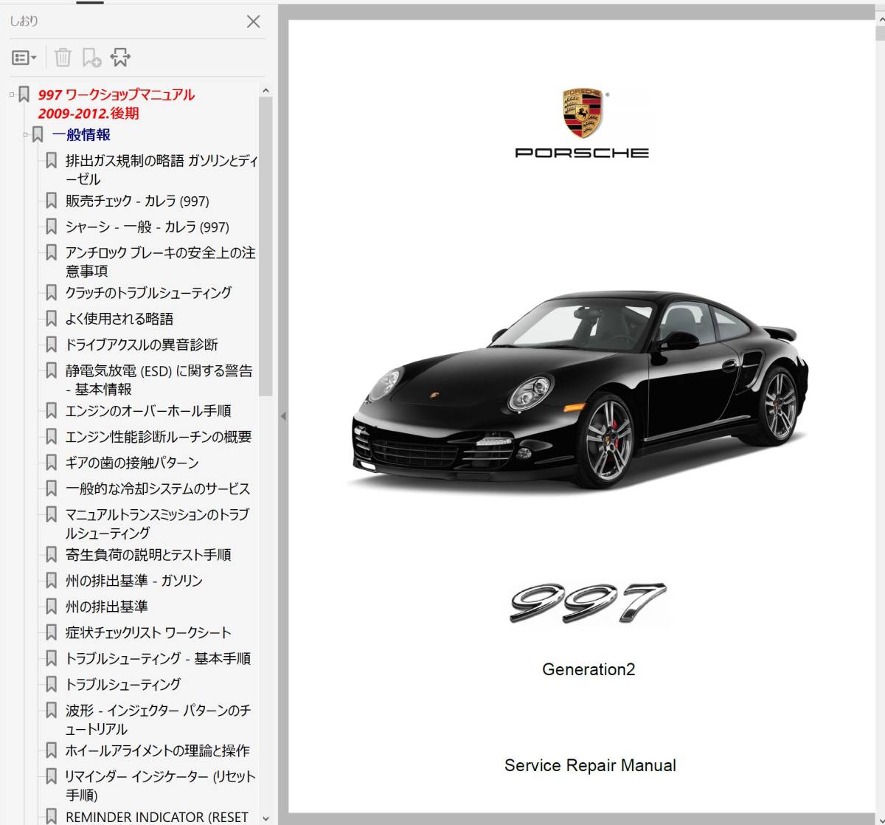The image size is (885, 825).
Task: Click the Porsche crest logo on page
Action: 582,114
